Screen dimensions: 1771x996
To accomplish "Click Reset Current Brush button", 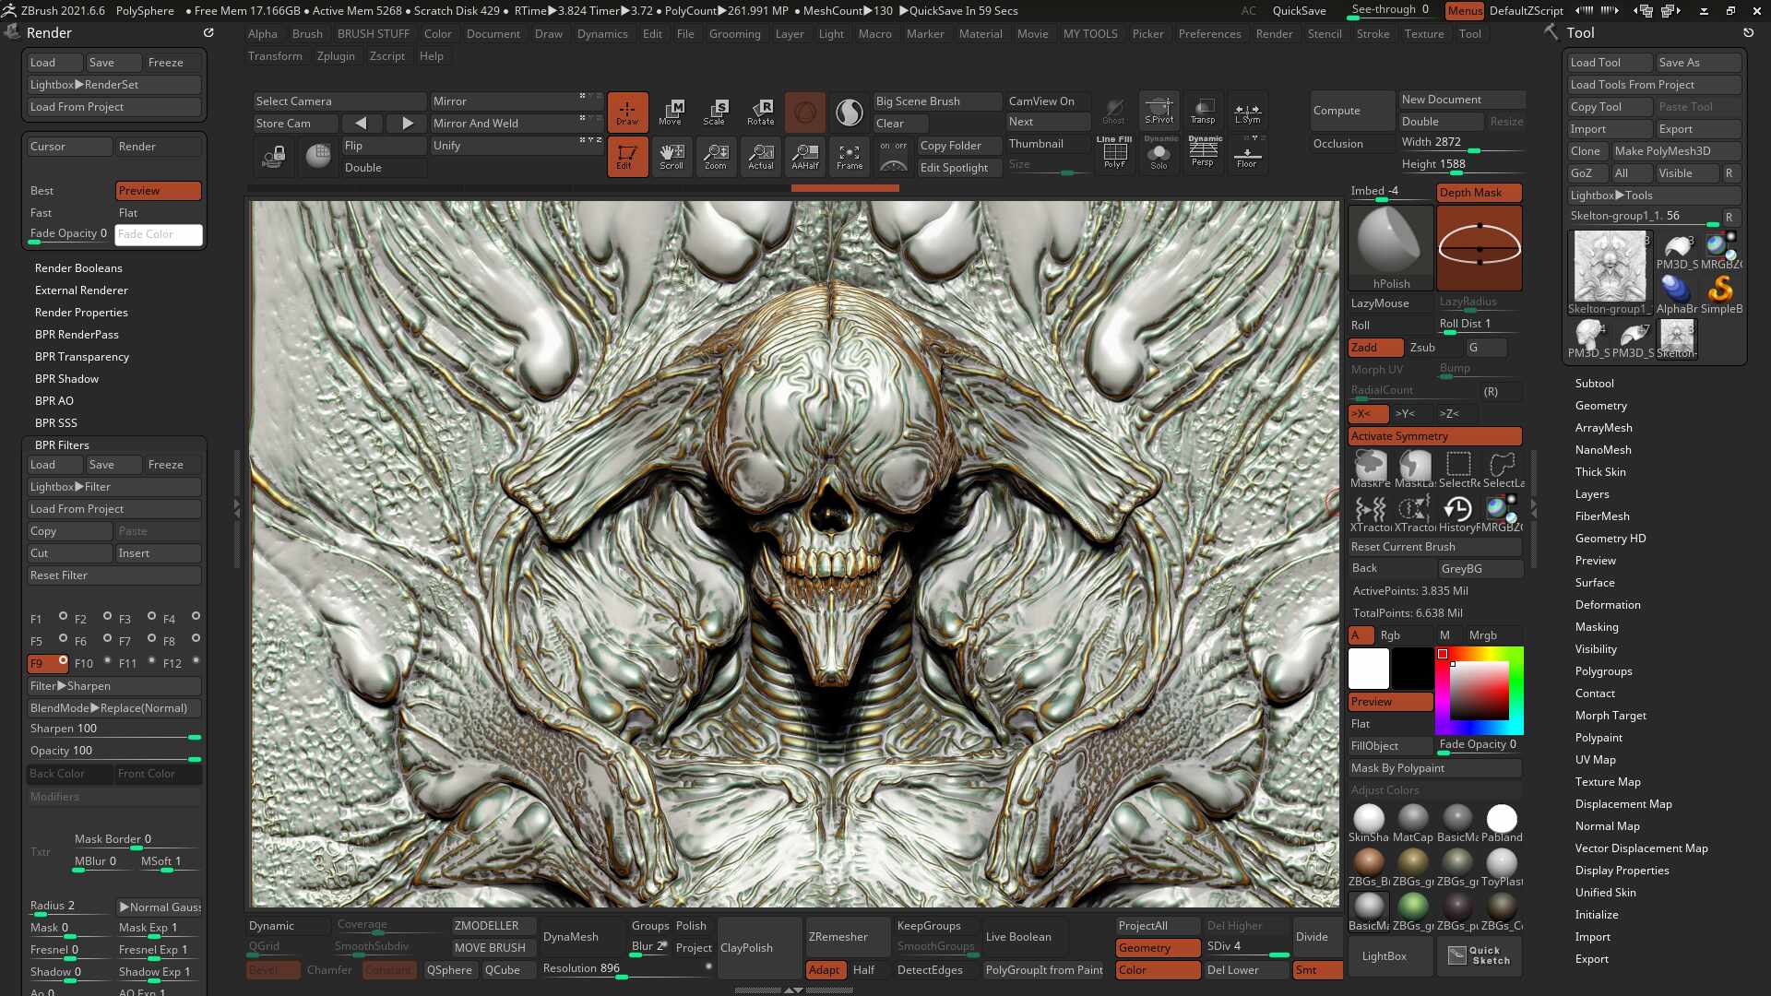I will [1435, 547].
